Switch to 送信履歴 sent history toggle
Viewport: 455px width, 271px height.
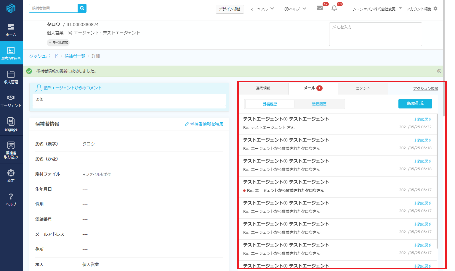tap(319, 104)
